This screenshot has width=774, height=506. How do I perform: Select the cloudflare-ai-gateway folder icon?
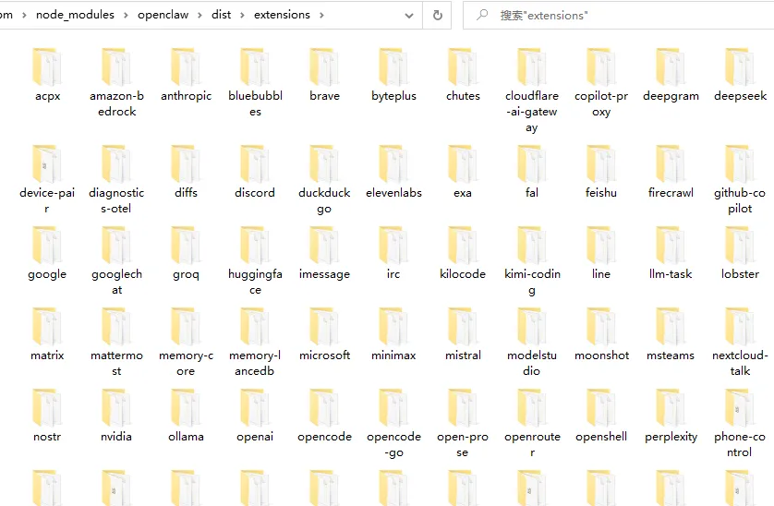tap(532, 66)
